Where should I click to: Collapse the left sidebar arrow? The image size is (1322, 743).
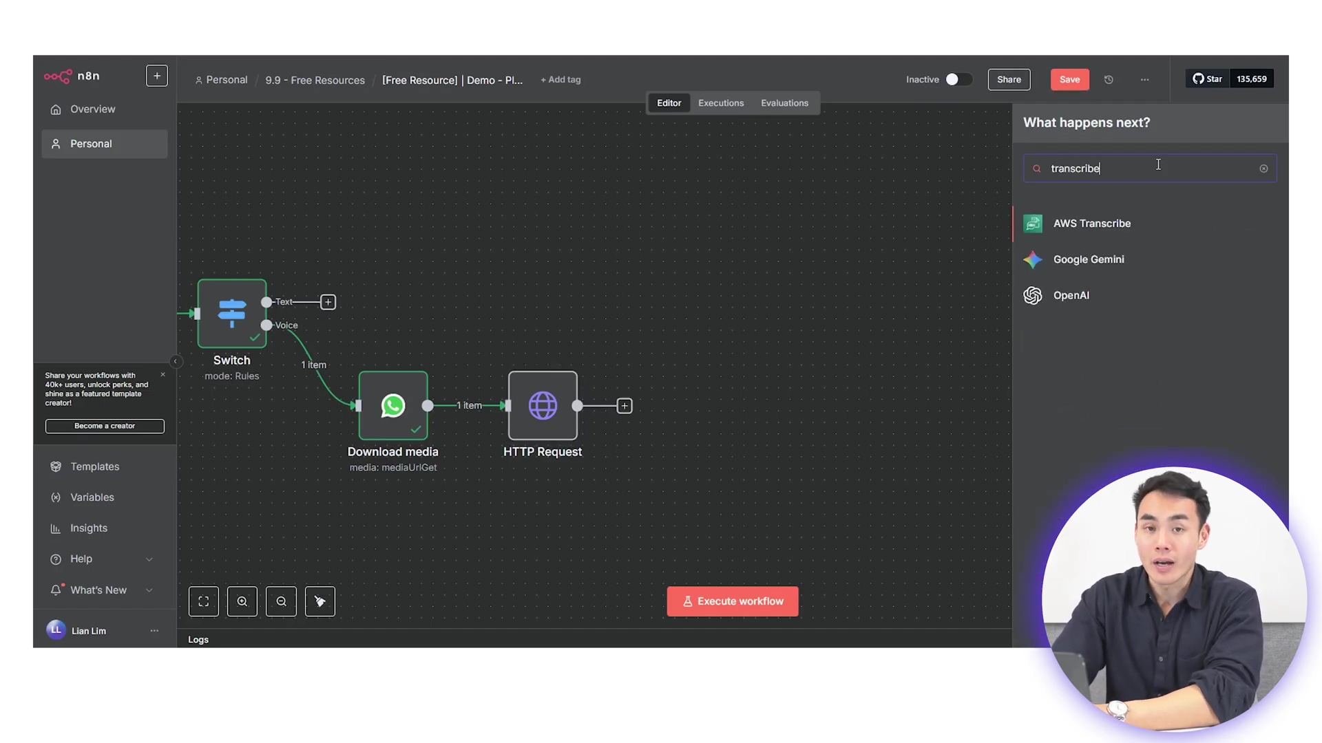tap(176, 361)
